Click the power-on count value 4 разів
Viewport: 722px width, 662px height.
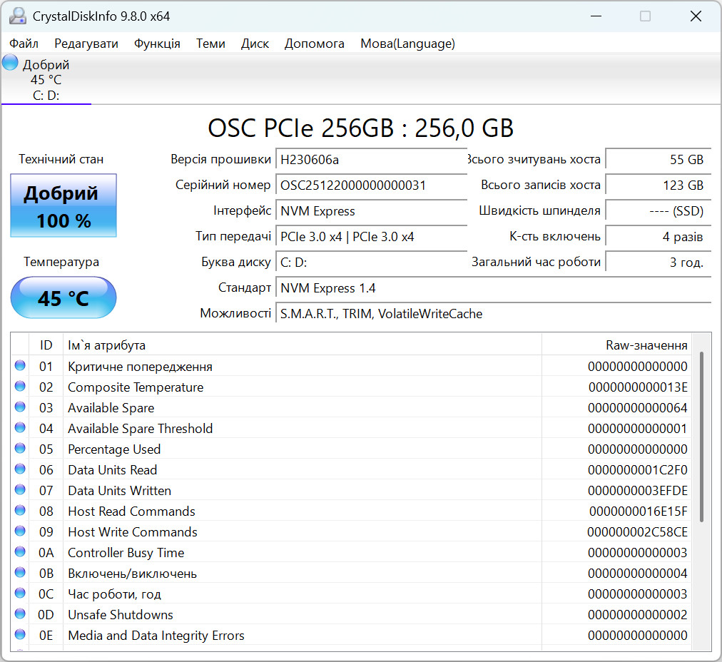659,237
